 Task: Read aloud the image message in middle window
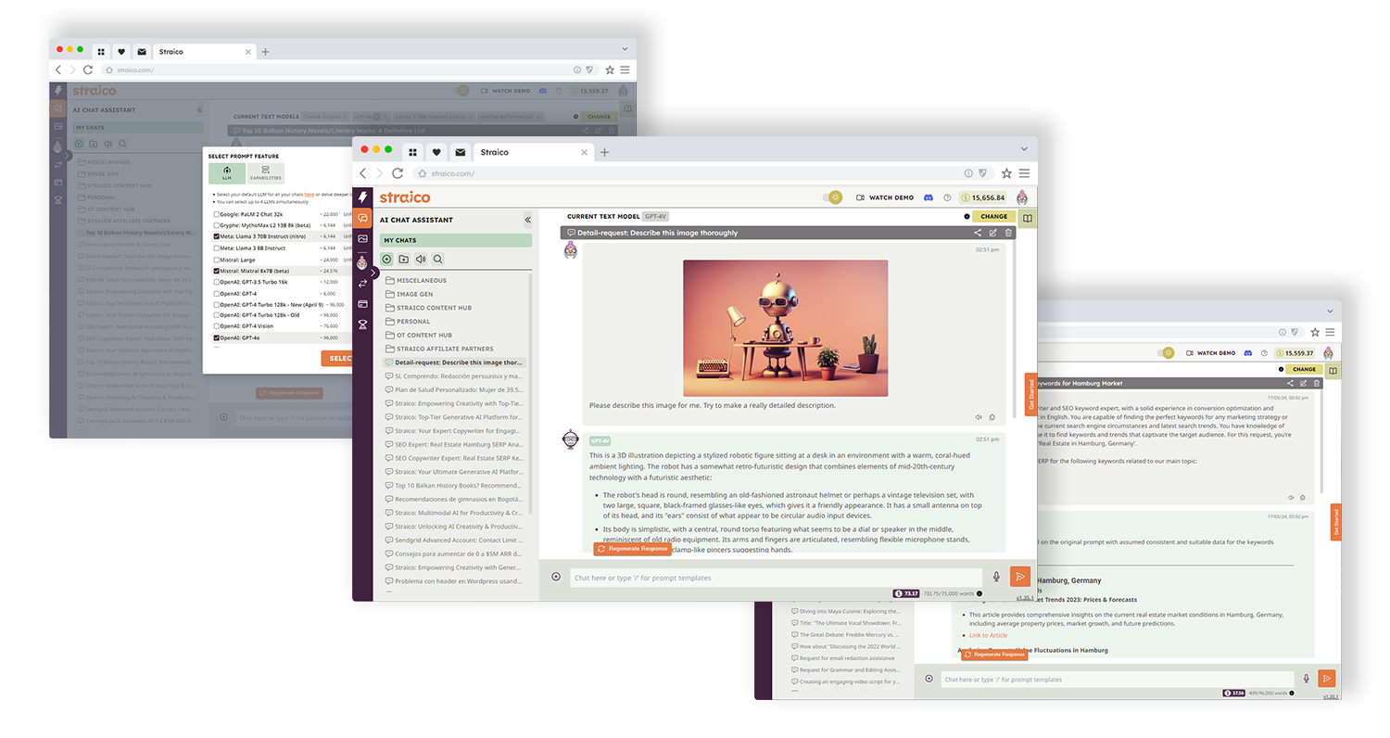(979, 417)
